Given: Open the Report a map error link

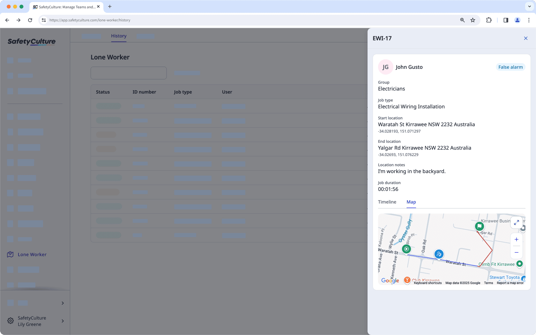Looking at the screenshot, I should 510,283.
